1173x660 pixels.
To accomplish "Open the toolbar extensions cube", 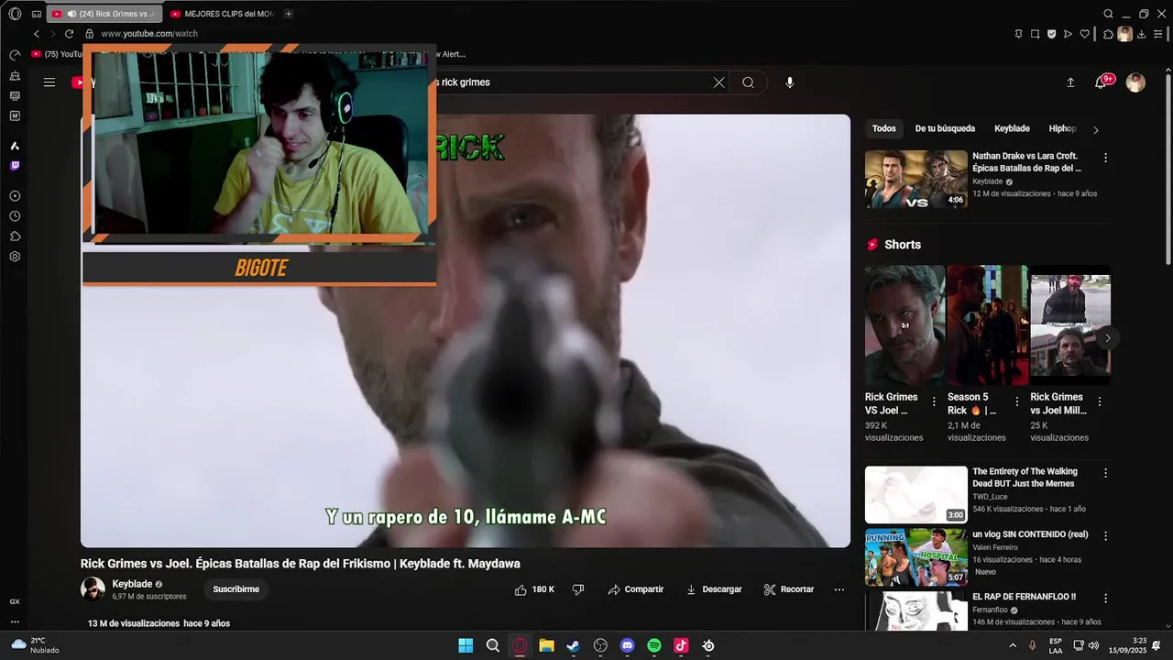I will [x=1108, y=34].
